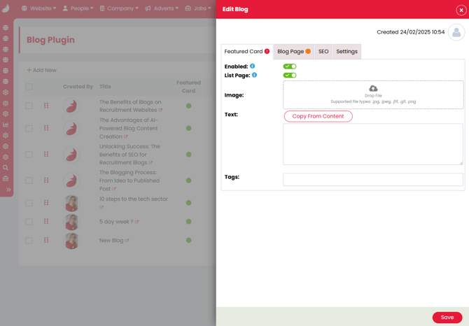The height and width of the screenshot is (326, 469).
Task: Click the app logo in top-left corner
Action: click(6, 8)
